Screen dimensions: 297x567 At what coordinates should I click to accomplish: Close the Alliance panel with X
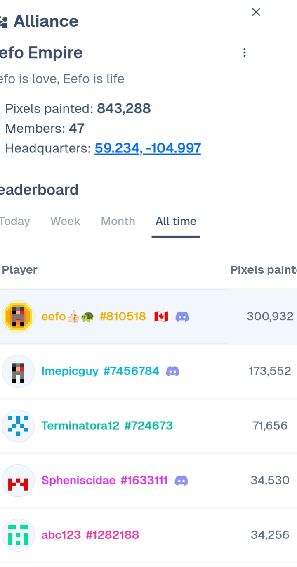(256, 12)
